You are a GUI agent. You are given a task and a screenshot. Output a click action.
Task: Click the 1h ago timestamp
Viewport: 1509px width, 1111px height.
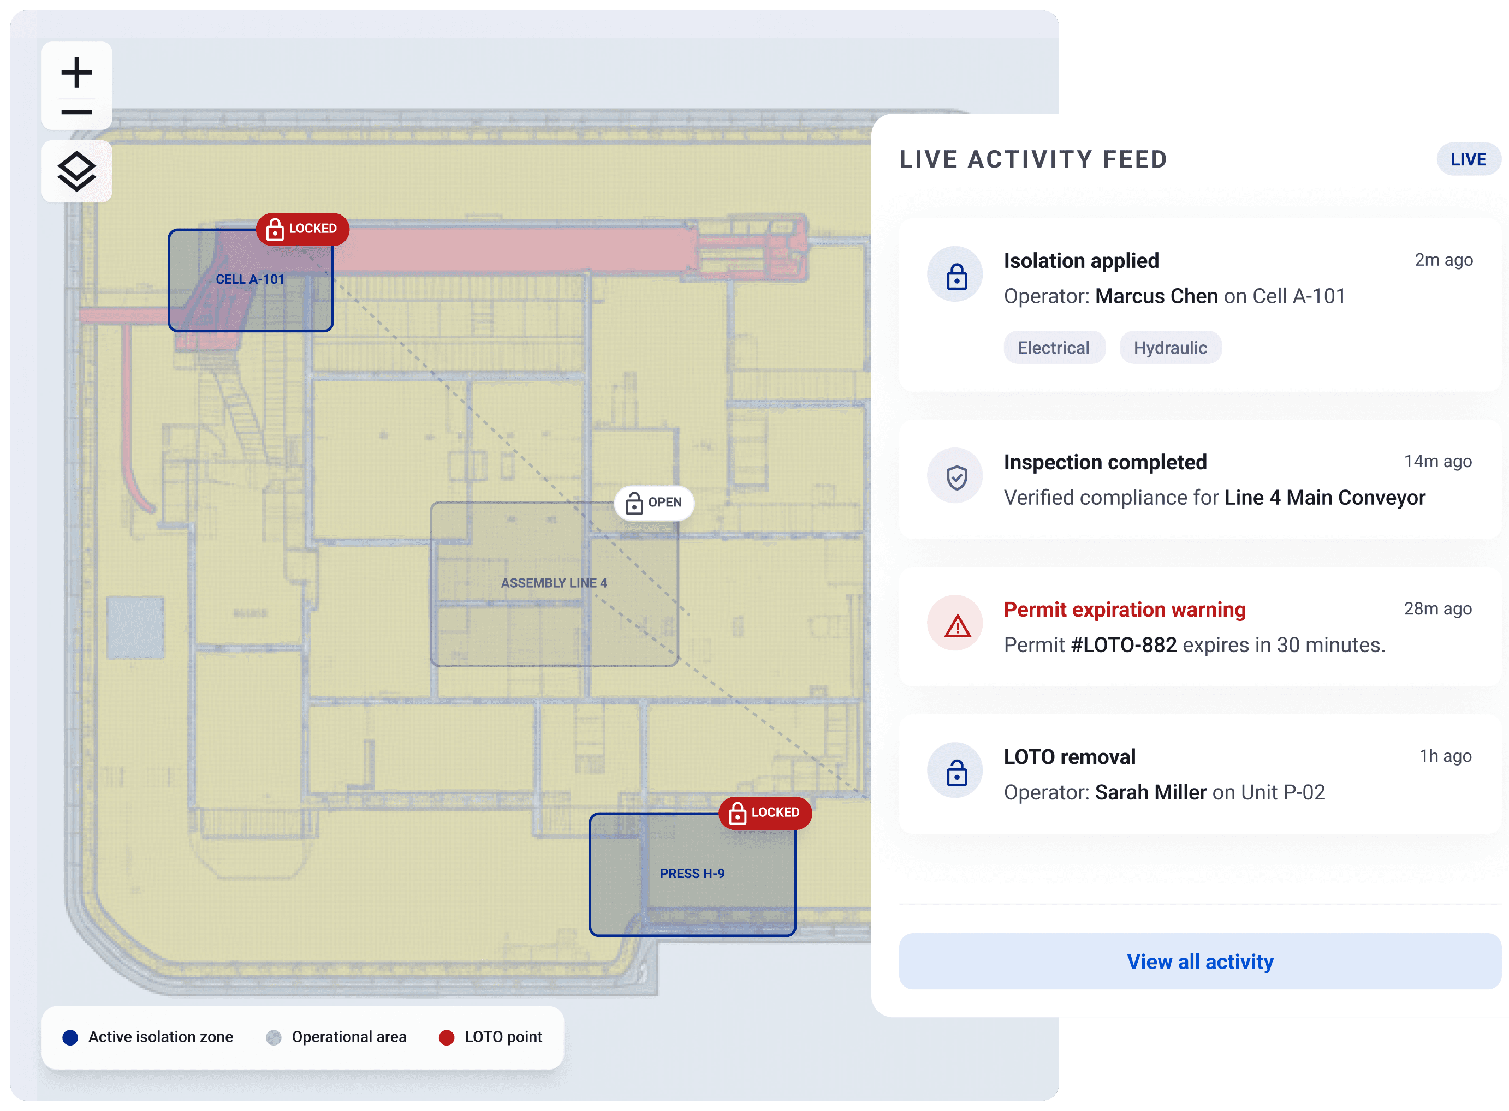pyautogui.click(x=1445, y=757)
